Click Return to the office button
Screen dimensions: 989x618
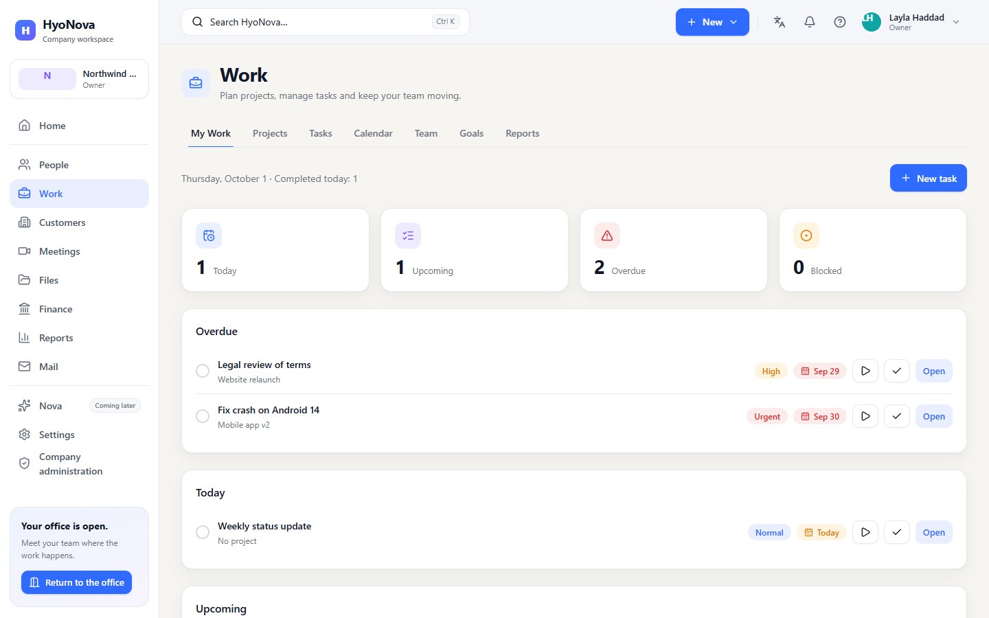tap(76, 582)
